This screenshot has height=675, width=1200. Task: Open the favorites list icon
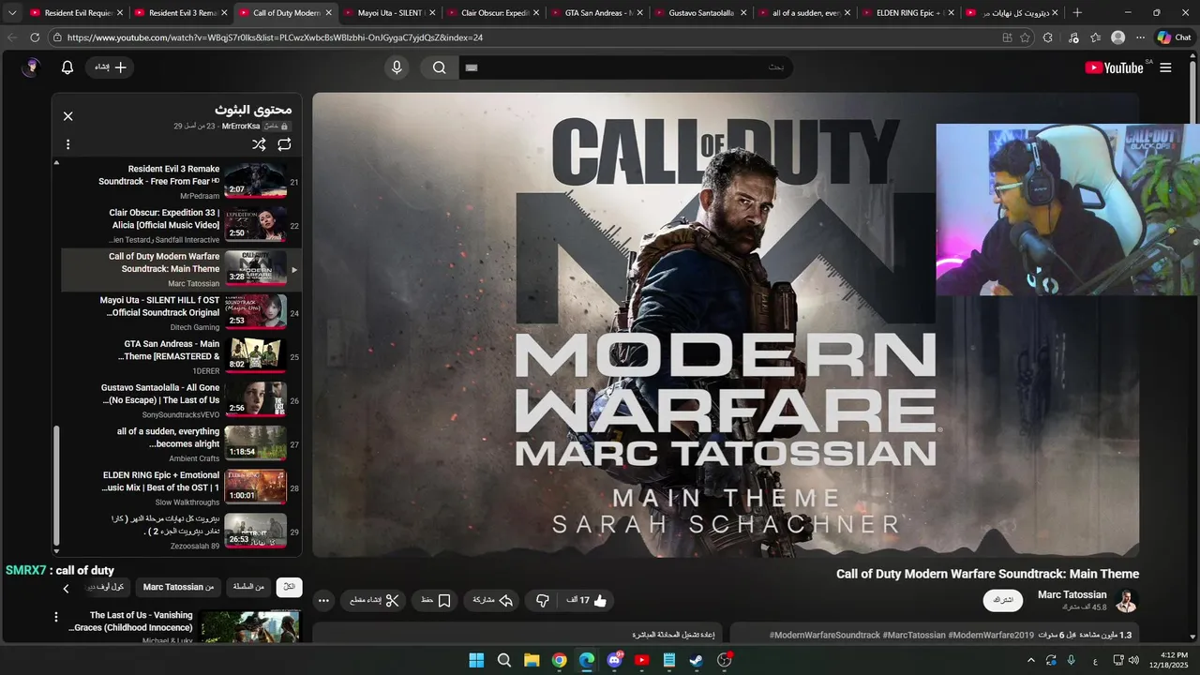coord(1096,37)
